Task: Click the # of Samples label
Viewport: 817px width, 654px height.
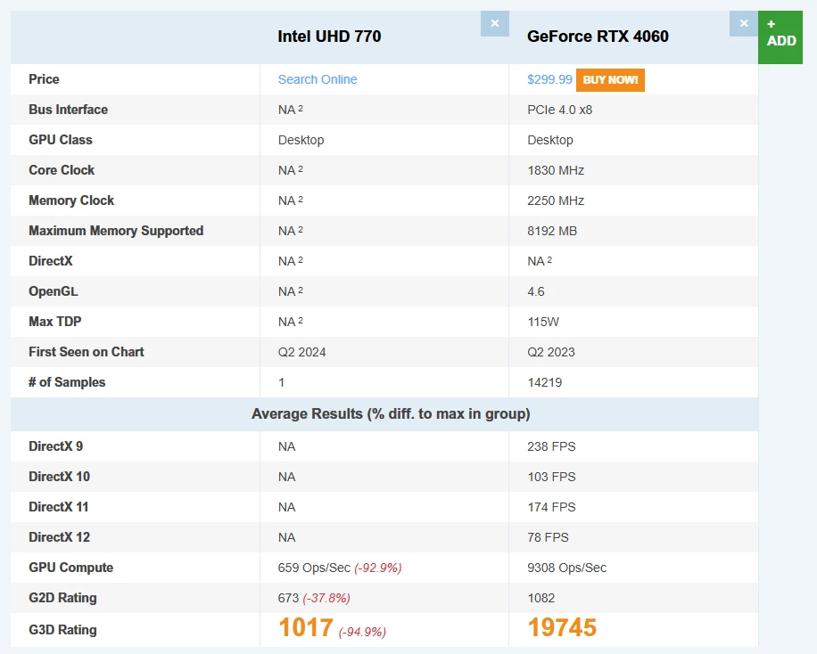Action: click(67, 382)
